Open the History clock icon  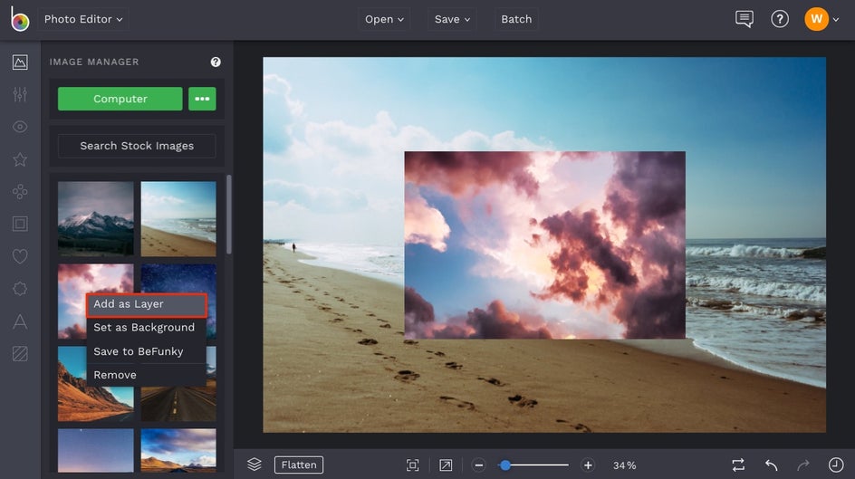(x=835, y=465)
